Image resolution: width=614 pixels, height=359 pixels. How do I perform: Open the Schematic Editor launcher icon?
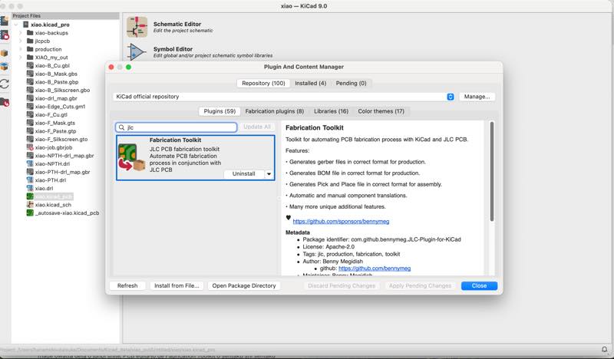[x=137, y=27]
